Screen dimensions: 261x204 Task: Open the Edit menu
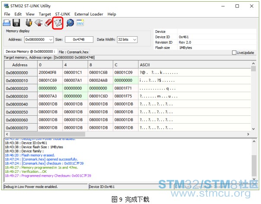[18, 14]
